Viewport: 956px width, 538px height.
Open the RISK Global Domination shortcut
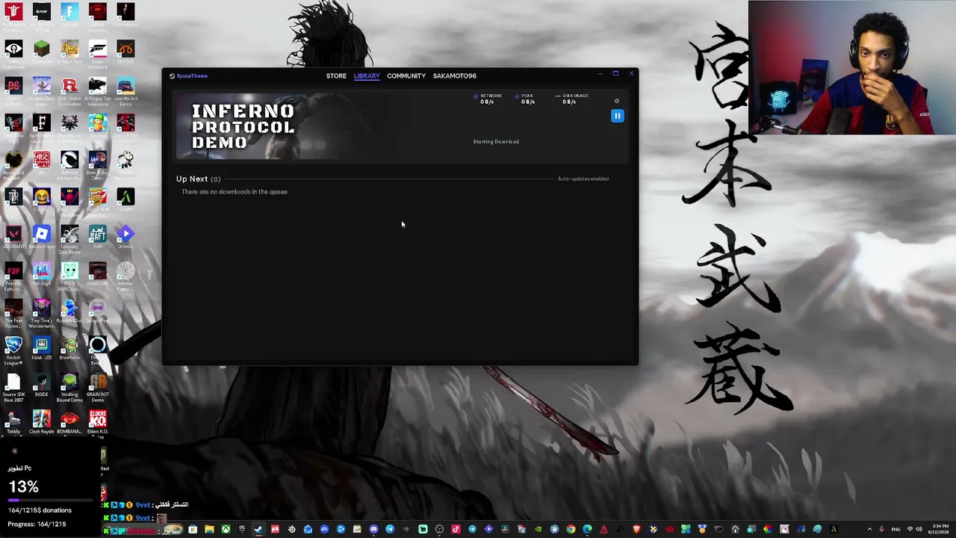point(69,90)
